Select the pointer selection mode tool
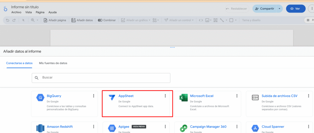Image resolution: width=314 pixels, height=133 pixels. [x=23, y=20]
